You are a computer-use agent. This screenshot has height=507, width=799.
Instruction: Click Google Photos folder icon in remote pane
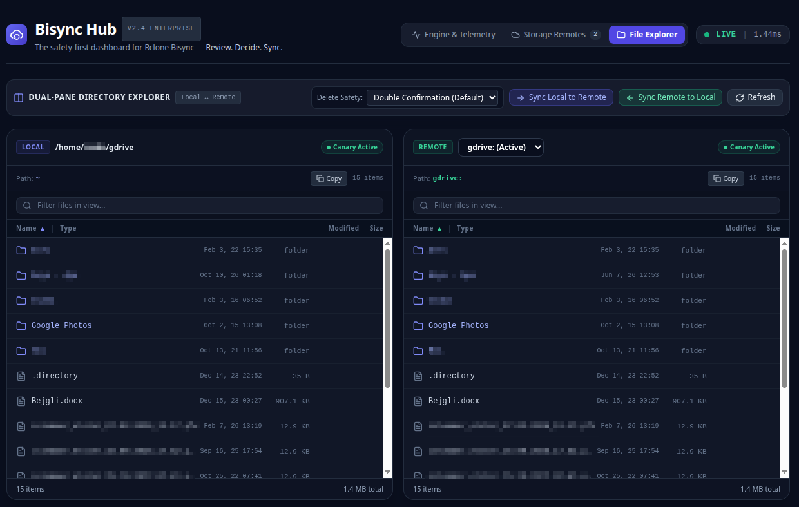point(418,325)
